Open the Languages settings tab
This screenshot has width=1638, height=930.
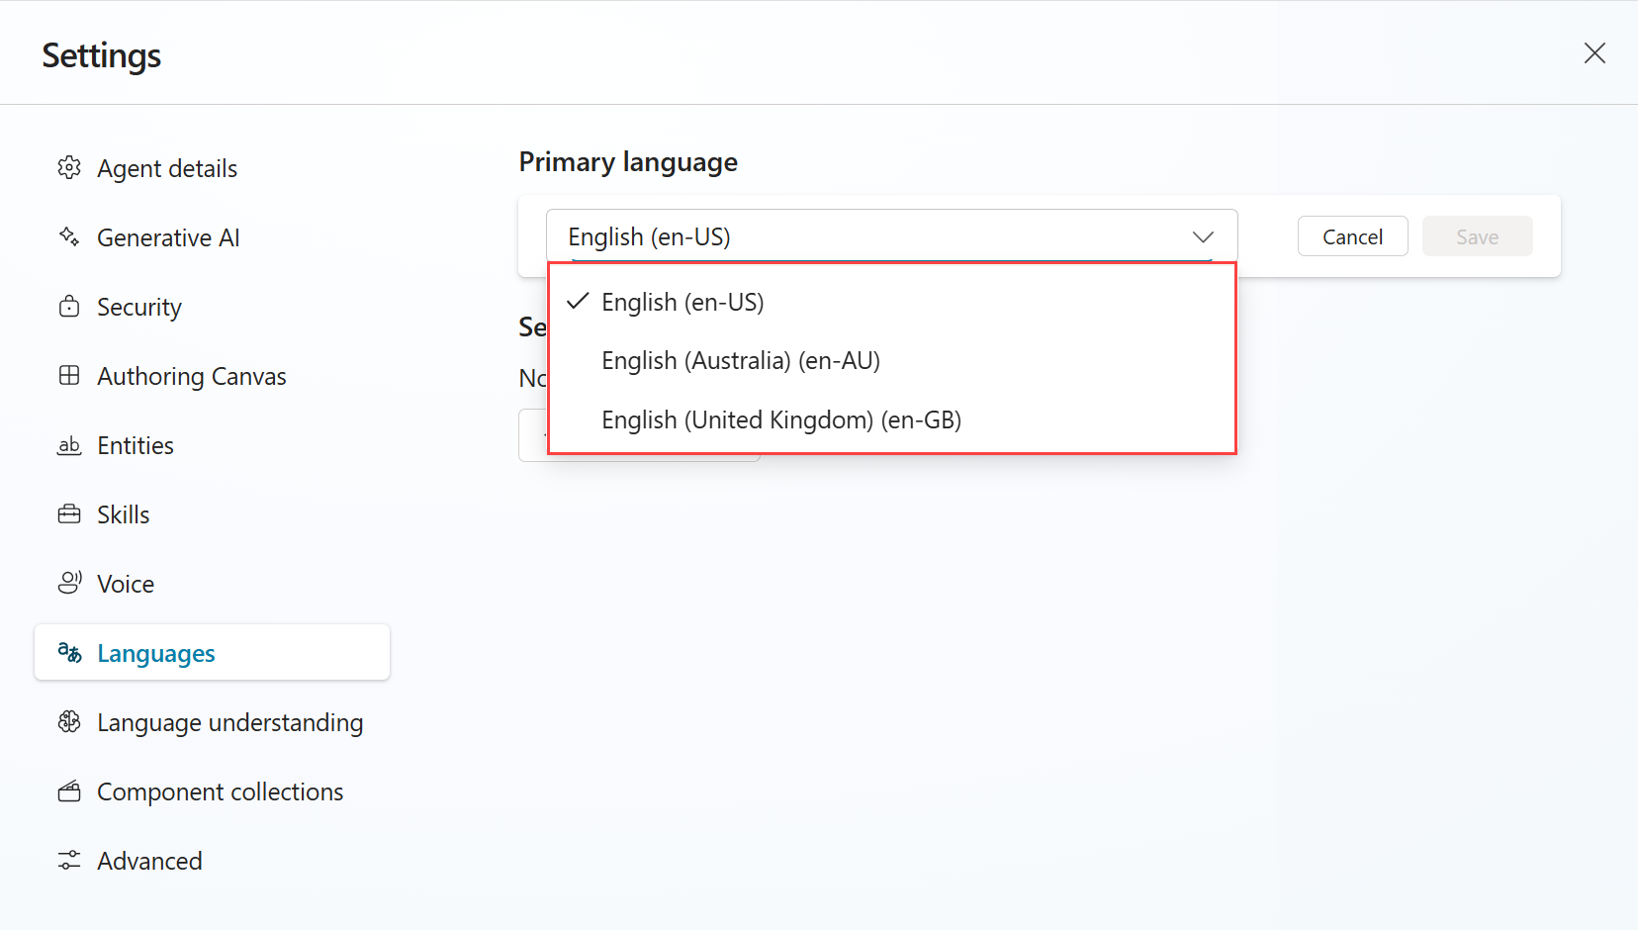pyautogui.click(x=212, y=653)
